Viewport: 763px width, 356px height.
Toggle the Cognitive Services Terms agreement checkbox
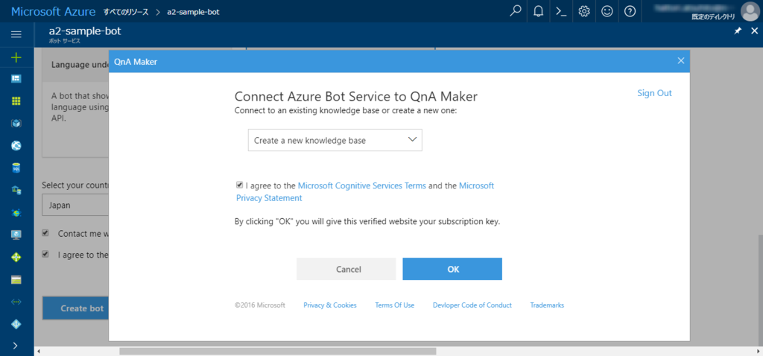click(x=239, y=185)
